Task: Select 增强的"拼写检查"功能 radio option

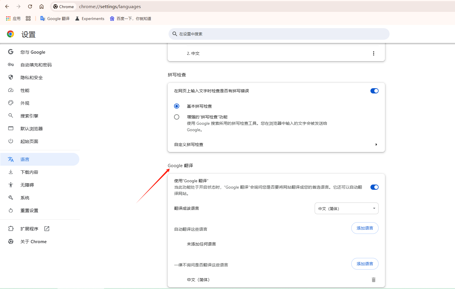Action: (177, 117)
